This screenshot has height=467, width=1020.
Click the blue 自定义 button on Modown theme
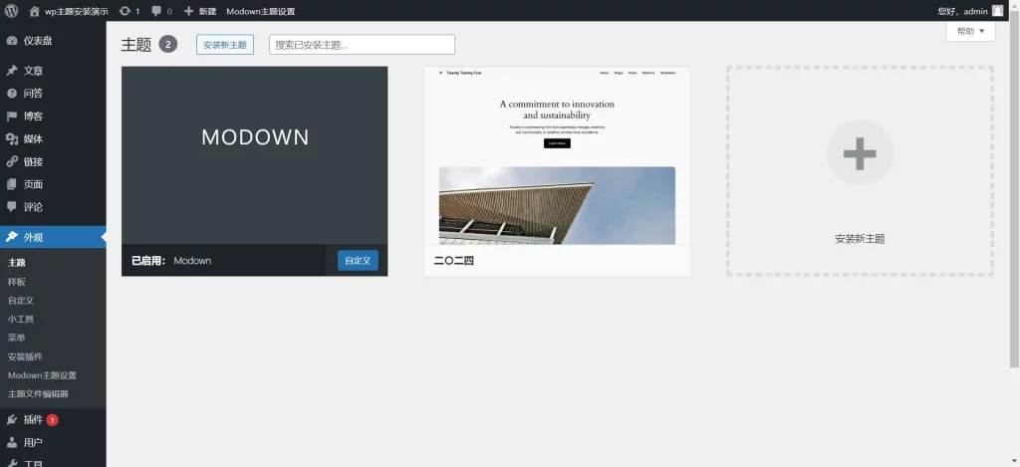(x=358, y=260)
